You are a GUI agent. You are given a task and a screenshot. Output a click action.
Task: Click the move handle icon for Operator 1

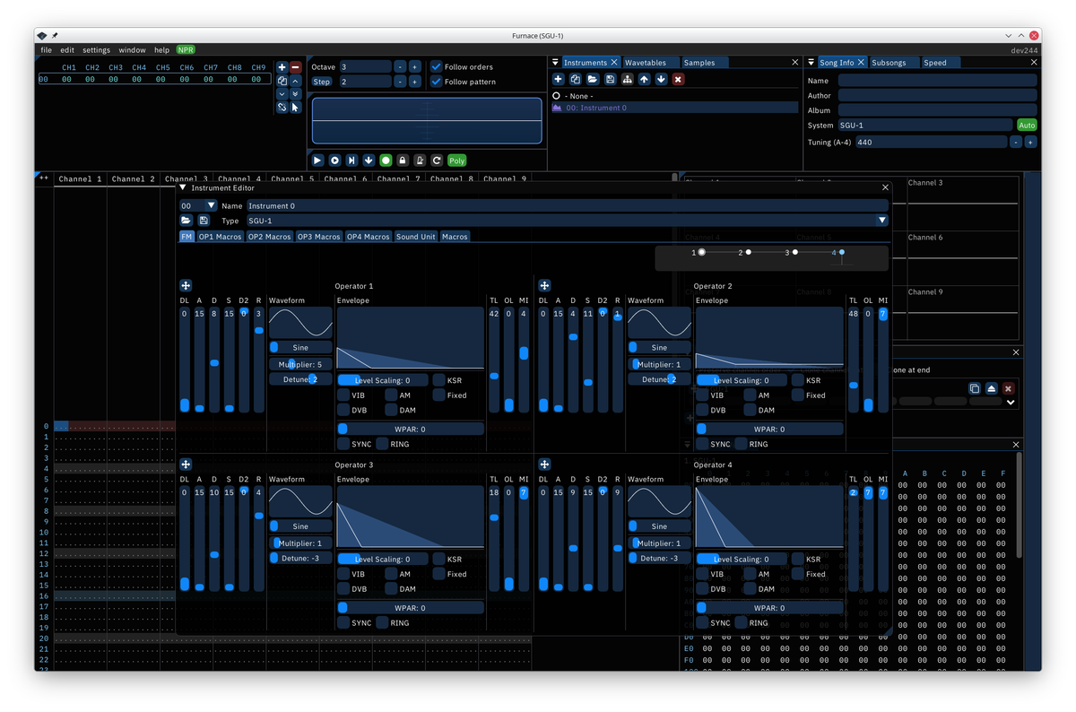pyautogui.click(x=186, y=285)
